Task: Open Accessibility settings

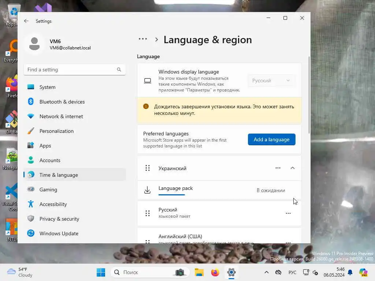Action: click(75, 204)
